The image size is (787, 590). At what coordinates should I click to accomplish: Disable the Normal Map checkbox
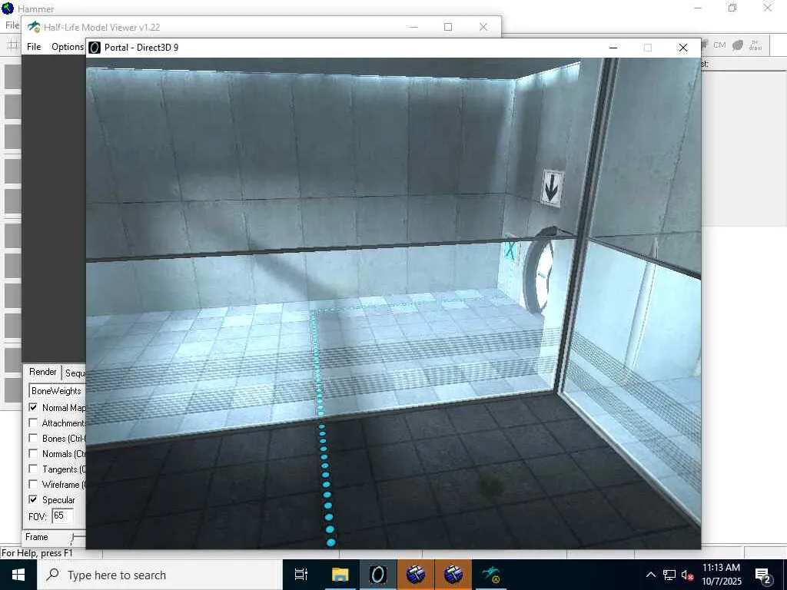33,407
